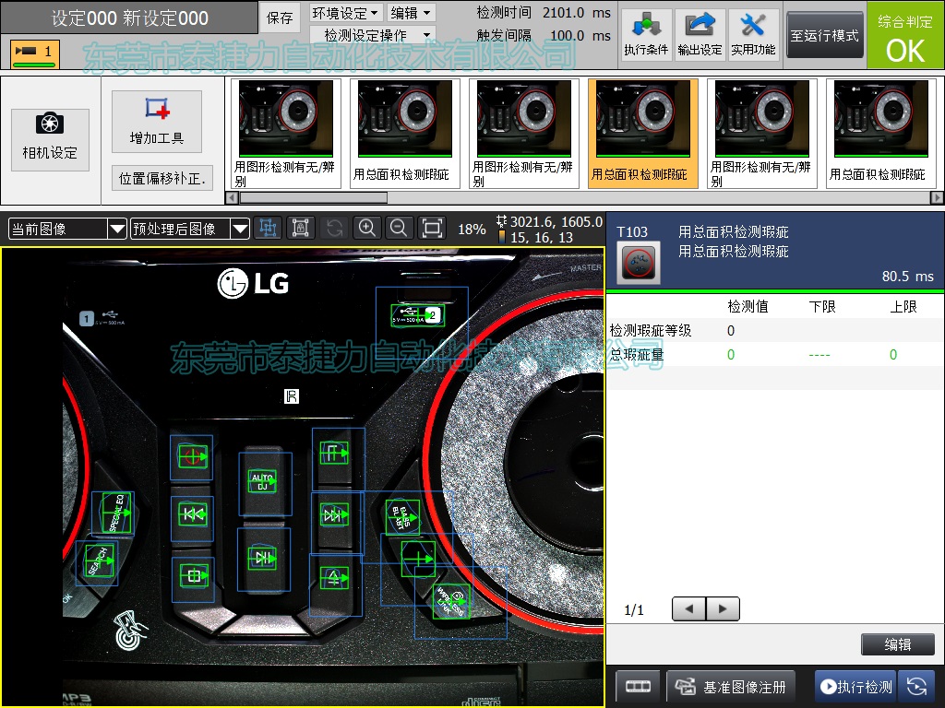Click the greyed-out refresh arrows icon
The height and width of the screenshot is (708, 945).
334,229
